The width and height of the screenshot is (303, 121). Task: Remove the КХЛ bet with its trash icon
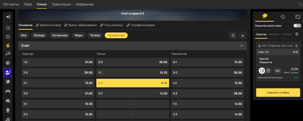[x=296, y=46]
